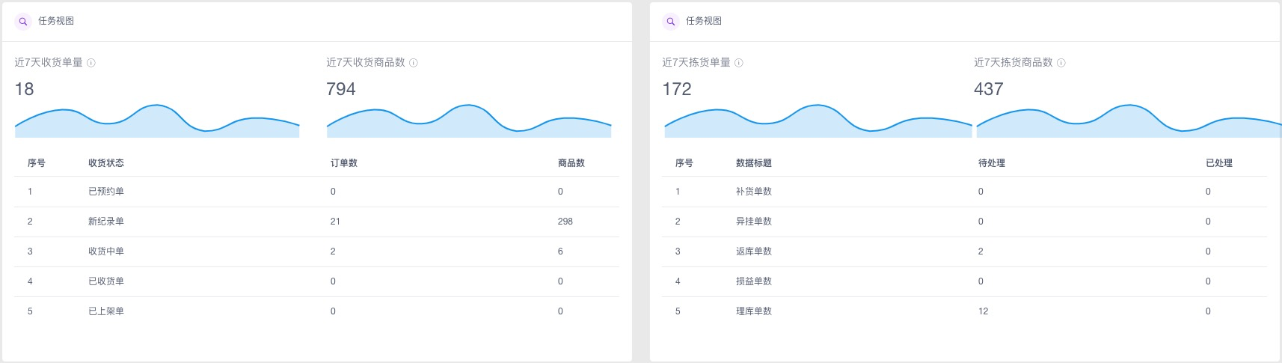Click the 订单数 column header
Image resolution: width=1282 pixels, height=363 pixels.
pos(344,162)
